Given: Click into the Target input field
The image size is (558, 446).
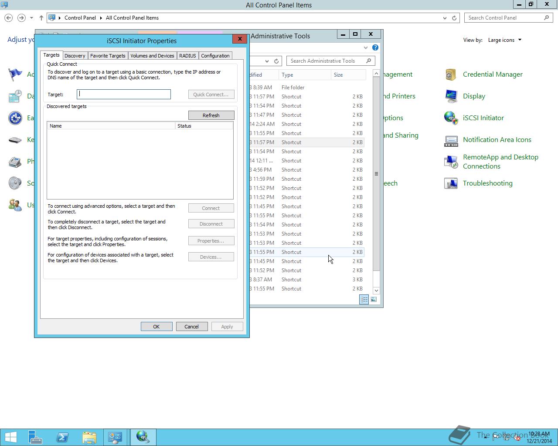Looking at the screenshot, I should (124, 94).
